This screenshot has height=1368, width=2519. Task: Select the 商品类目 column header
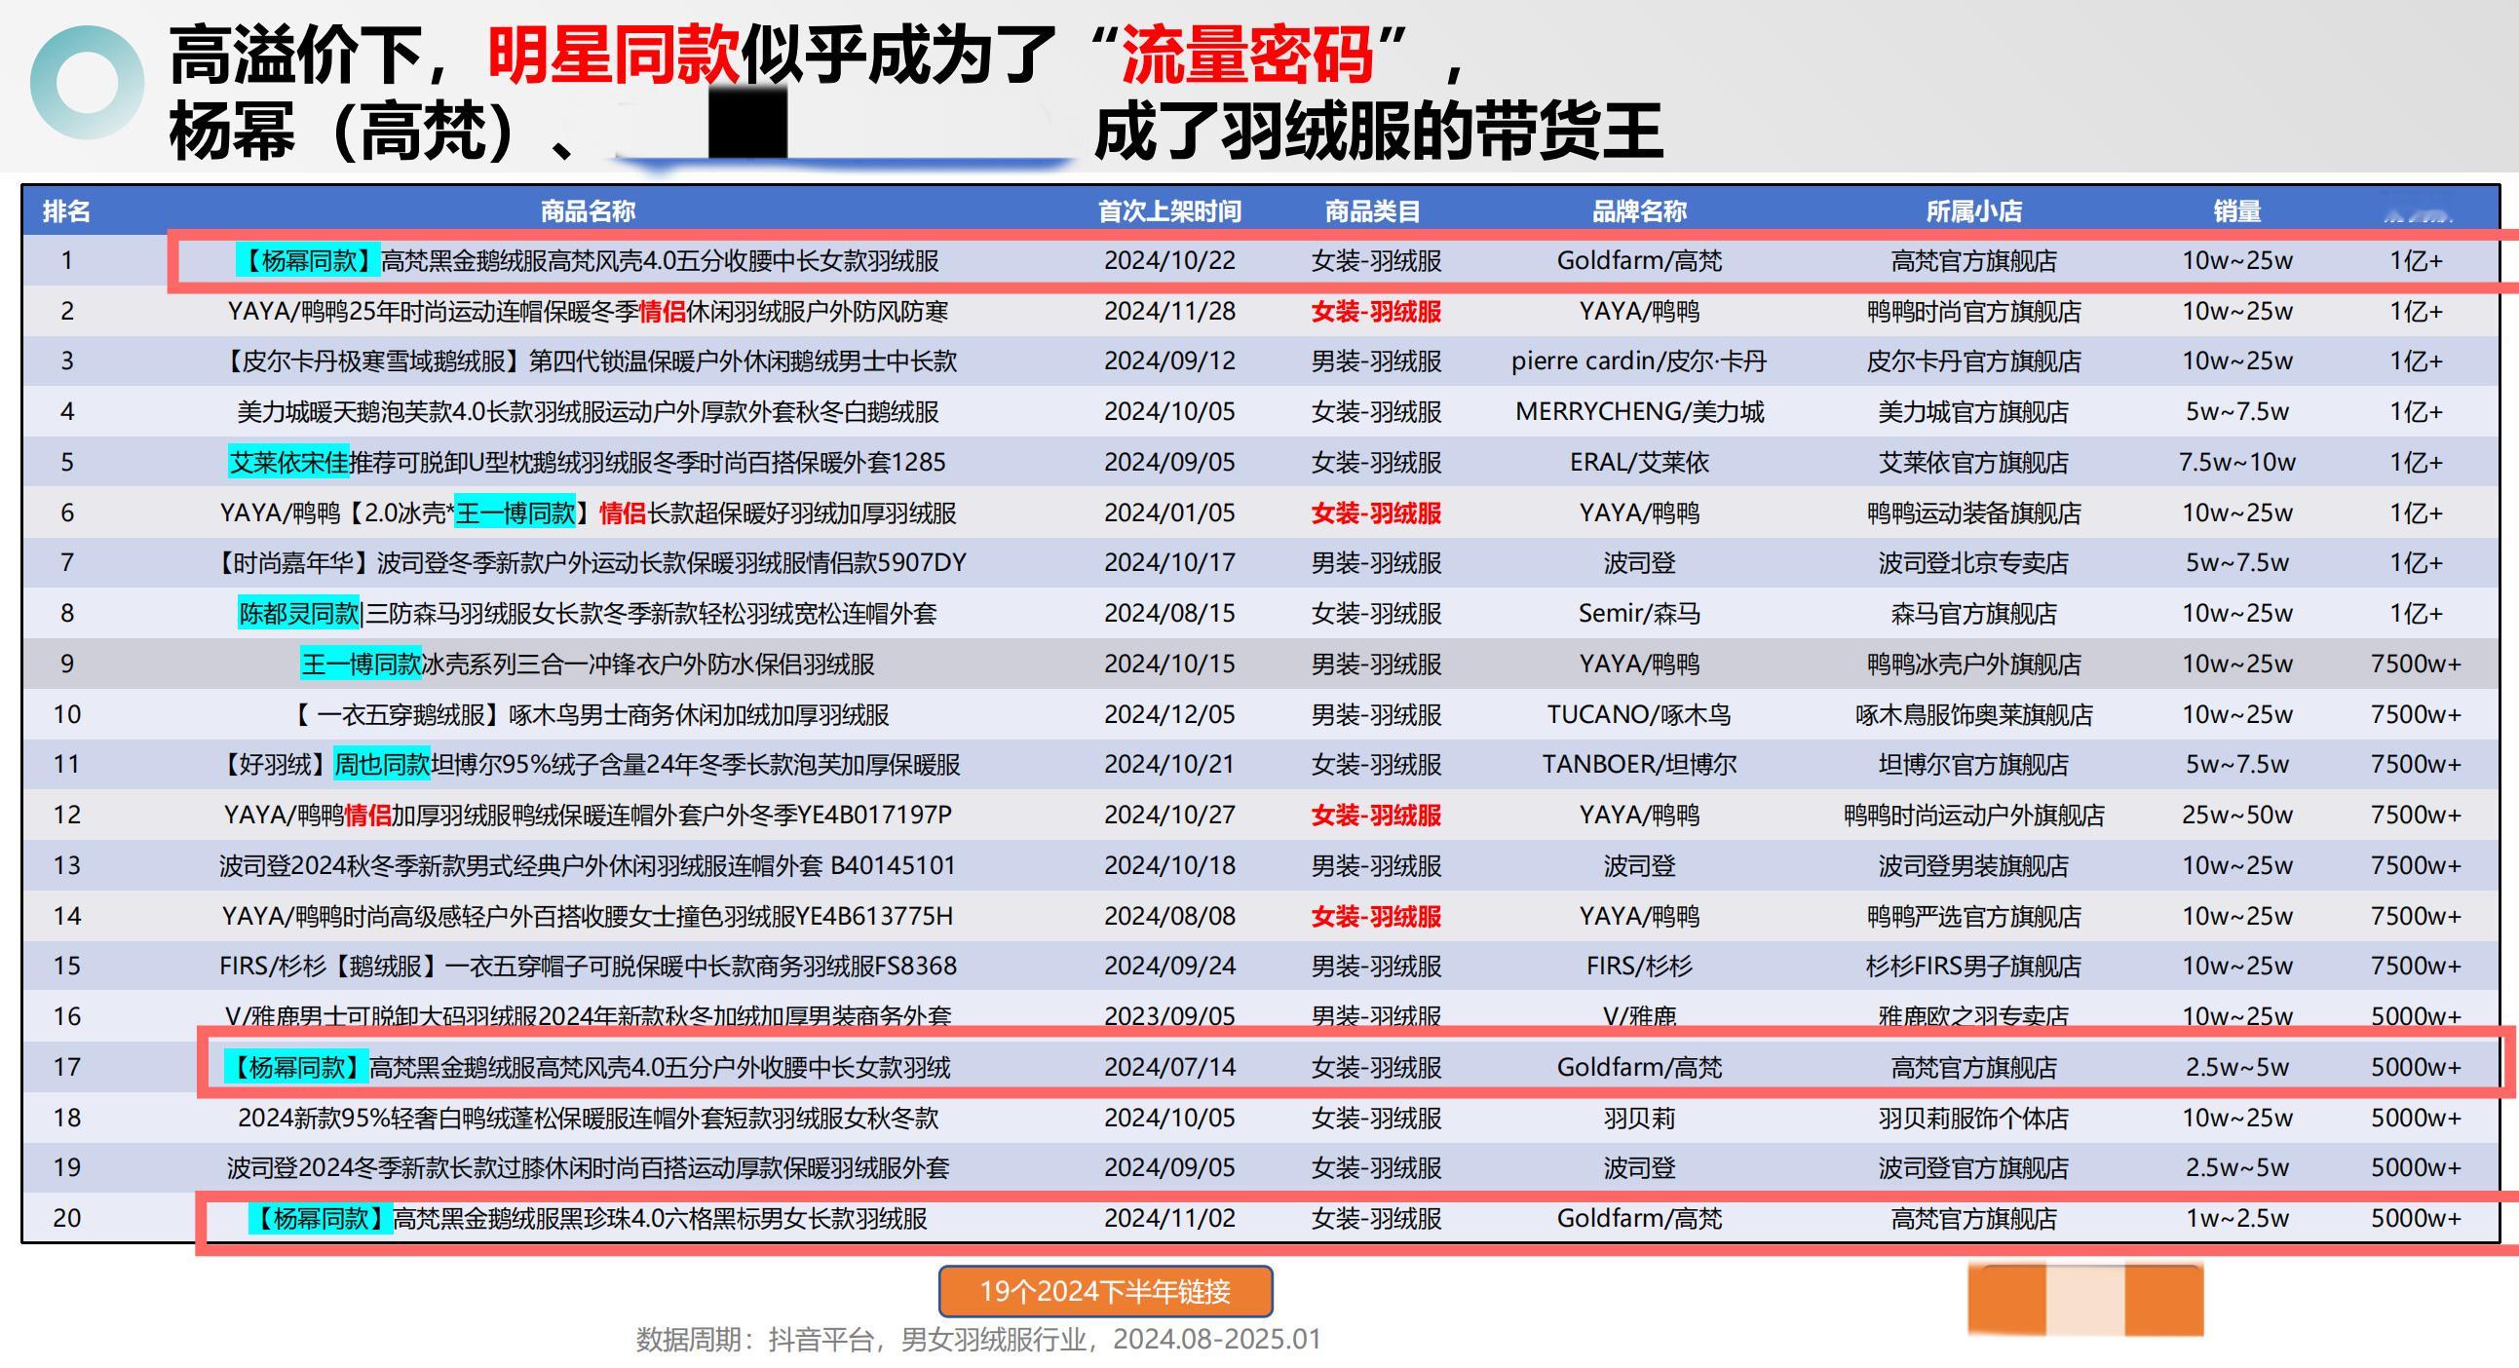[x=1373, y=211]
